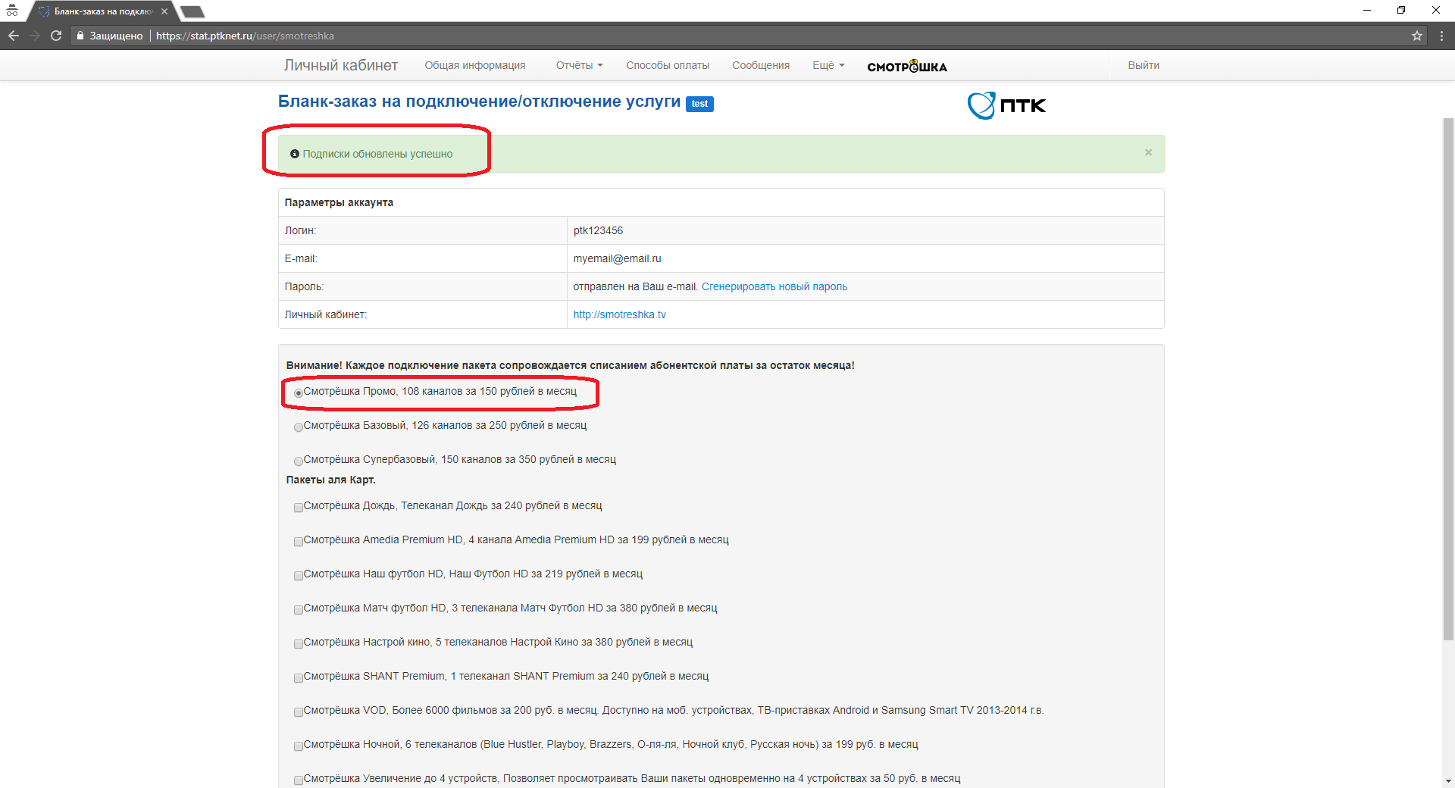The width and height of the screenshot is (1455, 788).
Task: Click the browser back arrow
Action: pyautogui.click(x=14, y=36)
